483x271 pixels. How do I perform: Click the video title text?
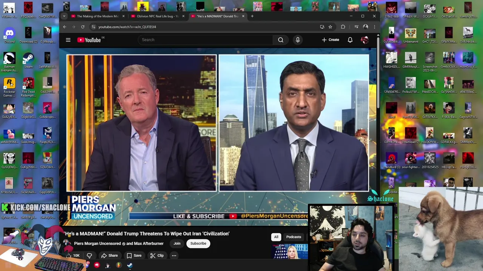(147, 234)
